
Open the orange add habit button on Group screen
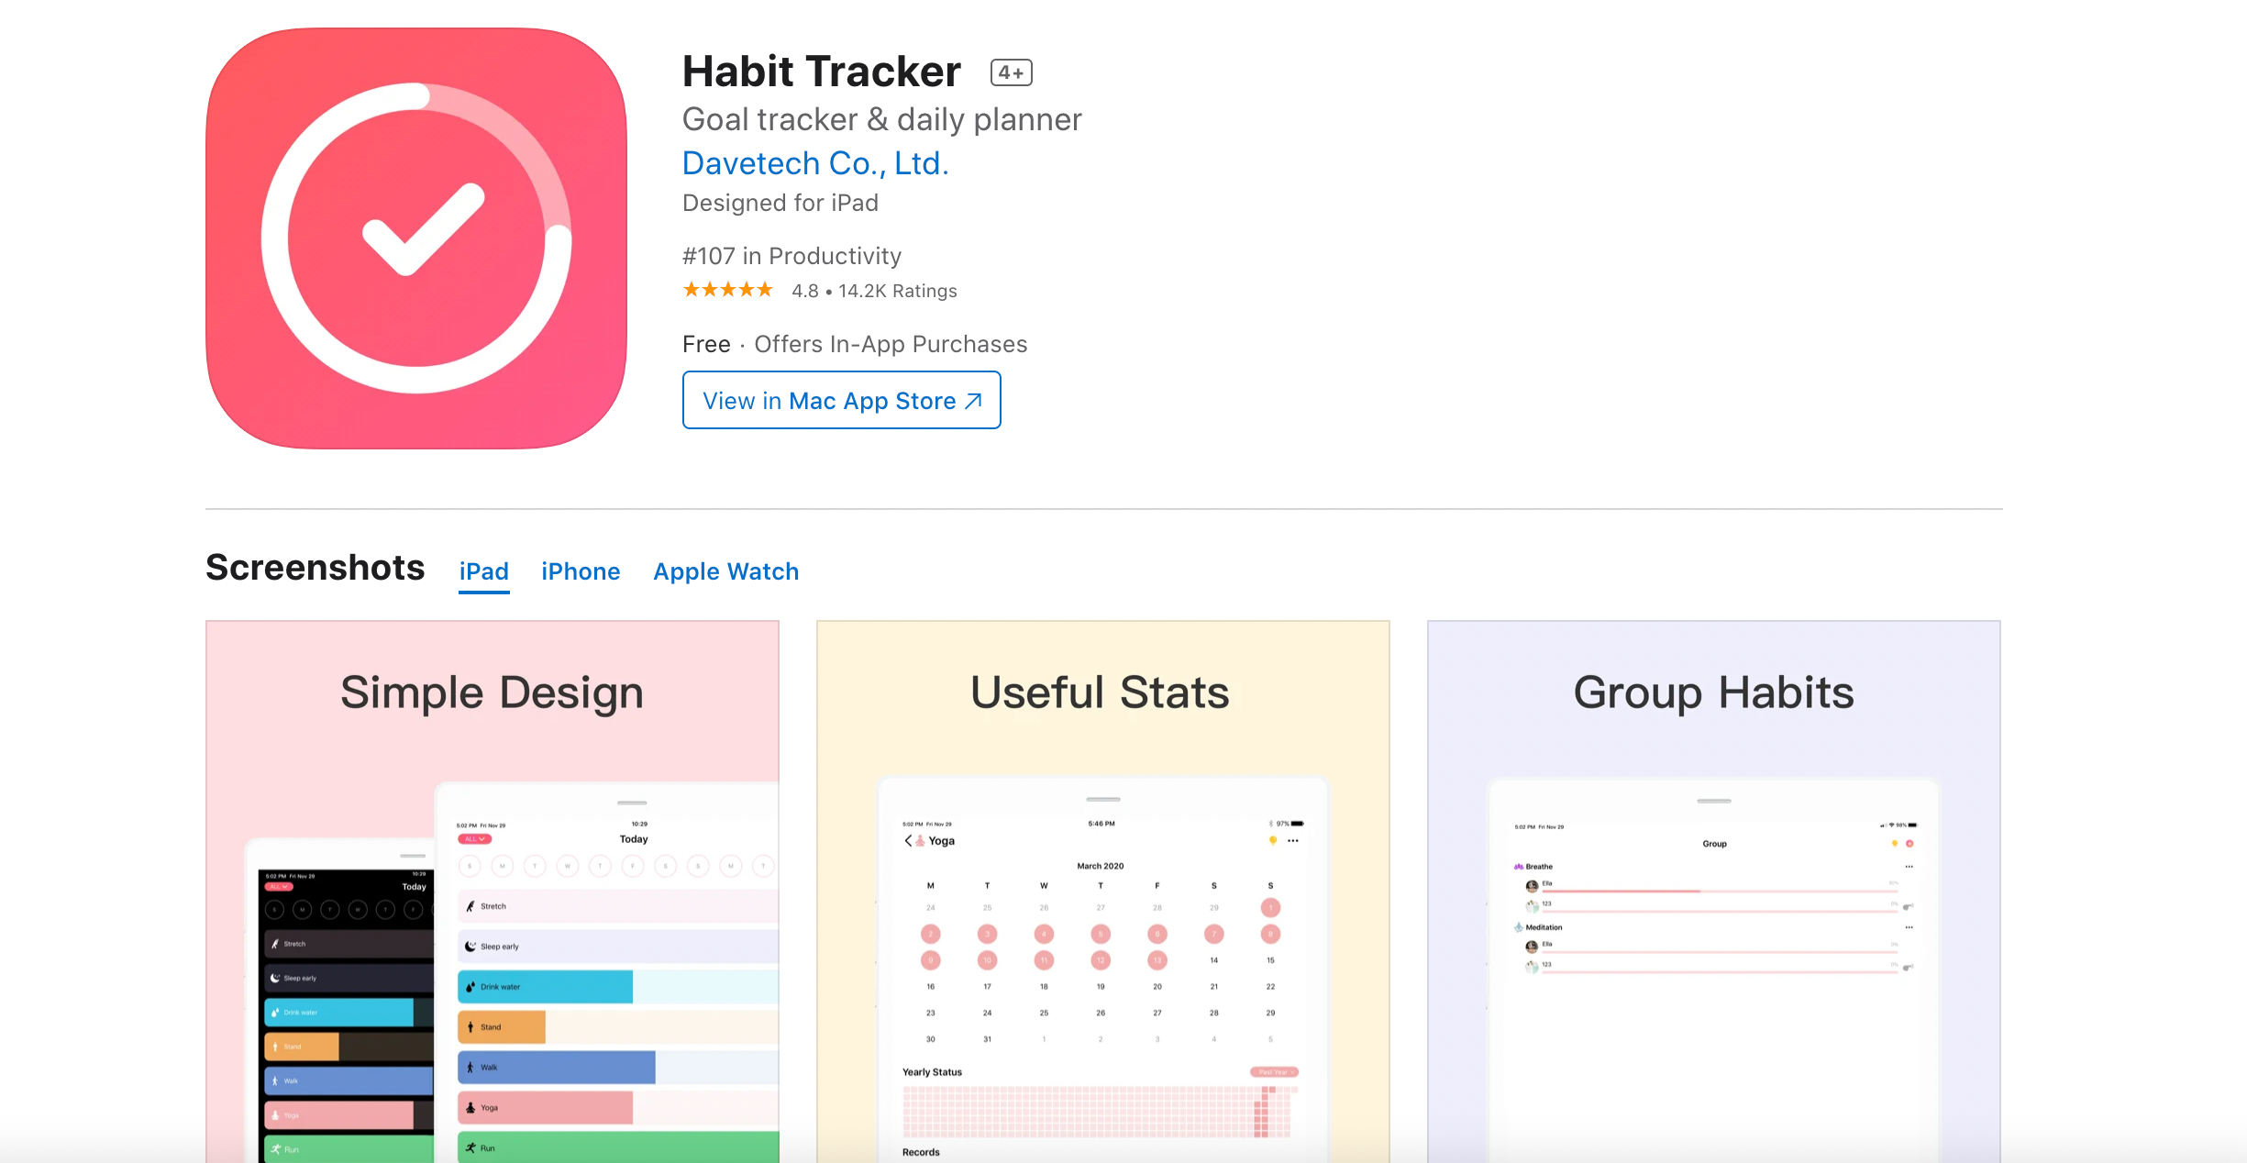click(x=1910, y=844)
